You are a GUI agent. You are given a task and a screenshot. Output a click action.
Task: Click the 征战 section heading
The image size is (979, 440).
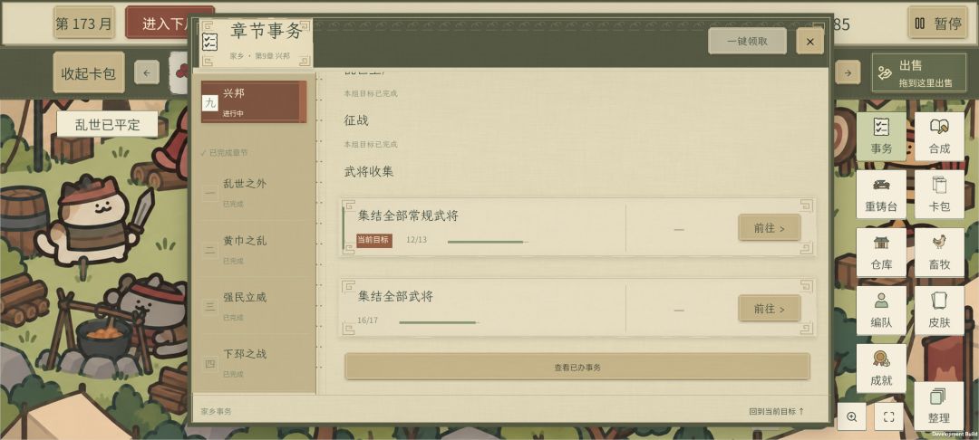(356, 120)
